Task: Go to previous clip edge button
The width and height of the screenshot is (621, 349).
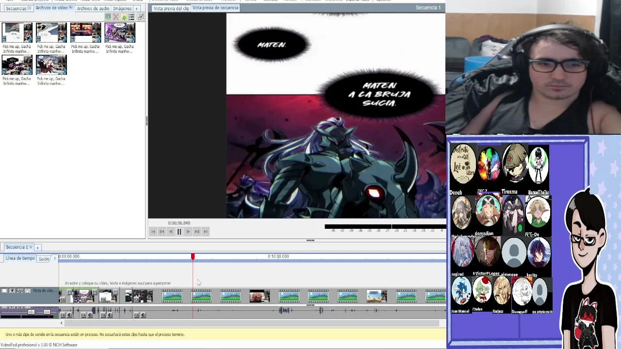Action: [162, 232]
